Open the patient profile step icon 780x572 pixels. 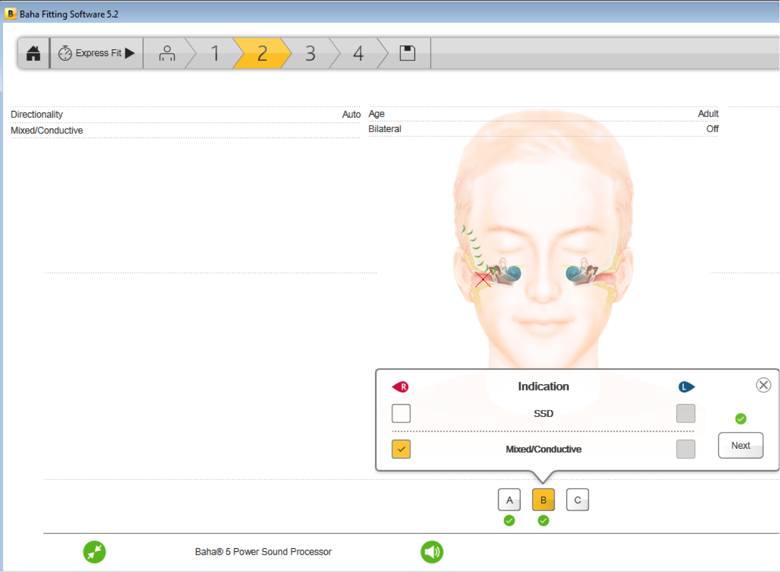point(167,53)
